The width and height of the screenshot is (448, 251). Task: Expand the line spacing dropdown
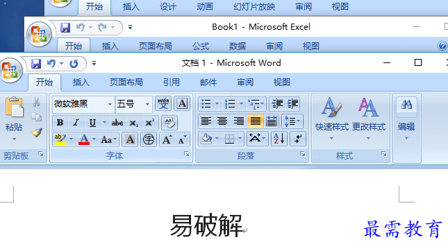click(298, 121)
